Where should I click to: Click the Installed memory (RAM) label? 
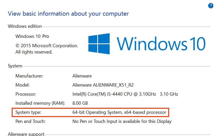coord(40,103)
